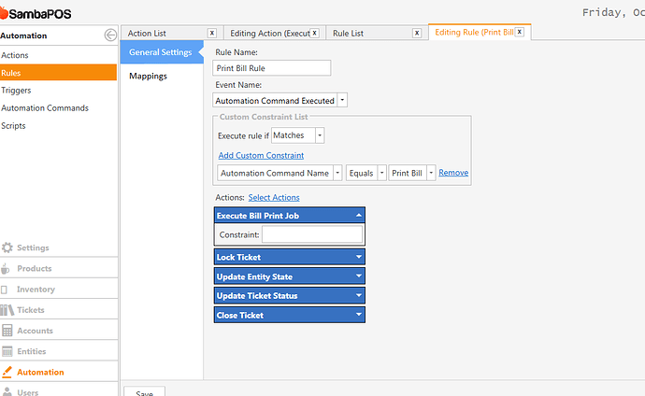The height and width of the screenshot is (396, 645).
Task: Open the Event Name dropdown
Action: 342,100
